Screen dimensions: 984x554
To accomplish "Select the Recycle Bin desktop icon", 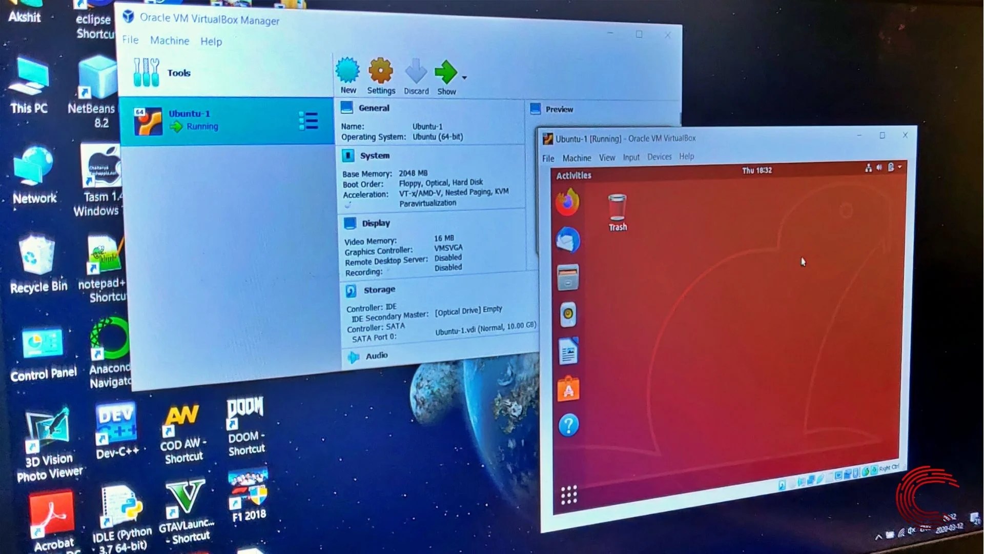I will coord(38,264).
